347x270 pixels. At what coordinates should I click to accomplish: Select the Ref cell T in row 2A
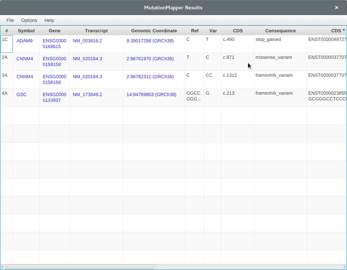194,62
